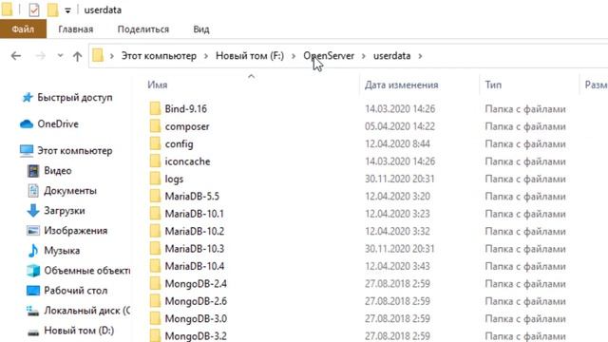
Task: Click the Properties checkmark icon in title bar
Action: click(34, 10)
